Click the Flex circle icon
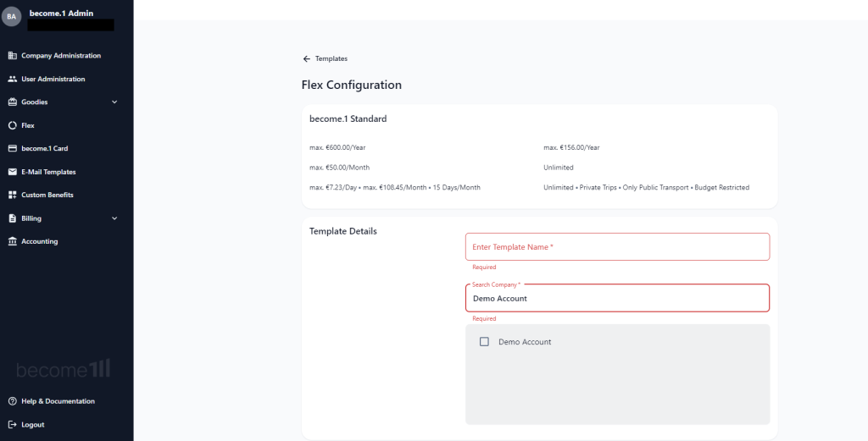This screenshot has height=441, width=868. point(12,125)
